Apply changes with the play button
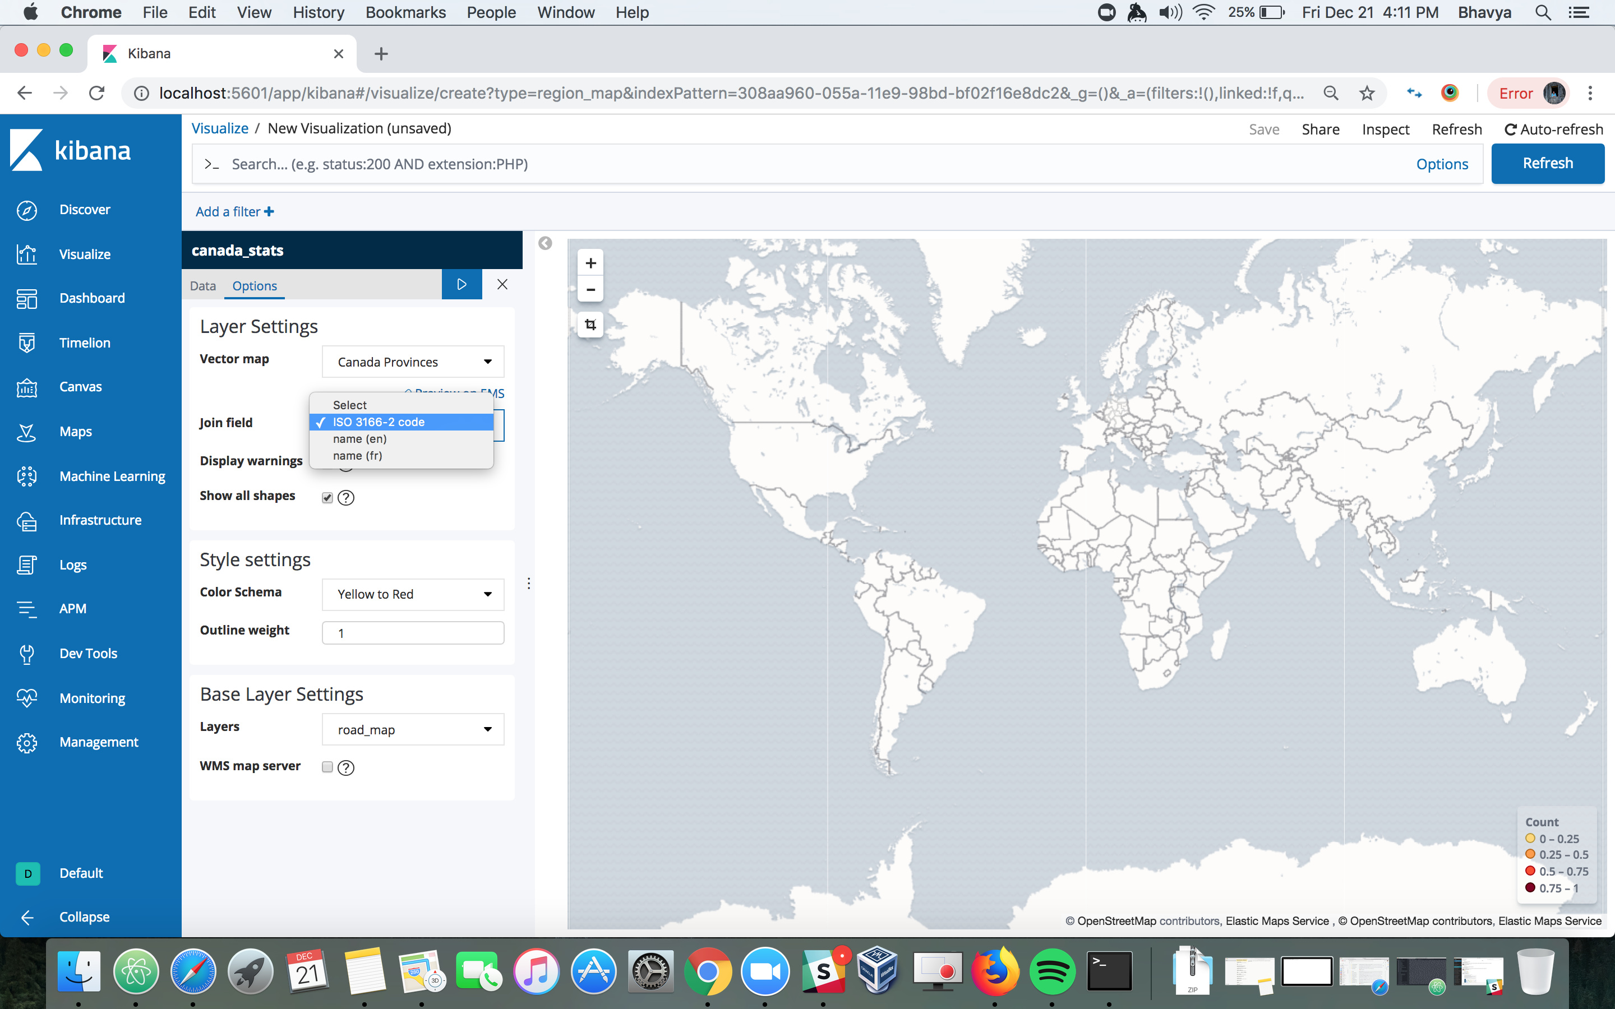1615x1009 pixels. 461,285
